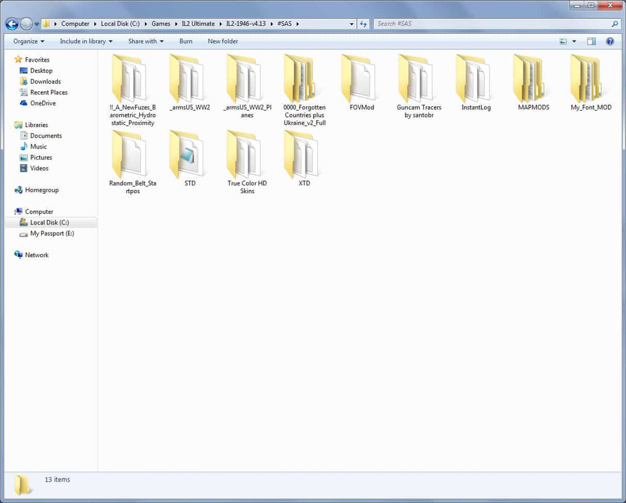Expand breadcrumb arrow after Games
This screenshot has width=626, height=503.
tap(175, 24)
